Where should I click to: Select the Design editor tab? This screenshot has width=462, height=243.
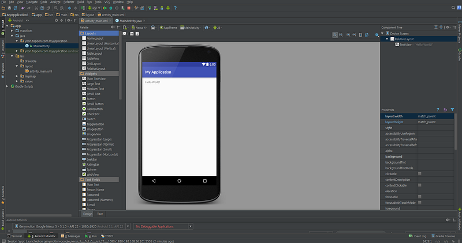coord(88,214)
